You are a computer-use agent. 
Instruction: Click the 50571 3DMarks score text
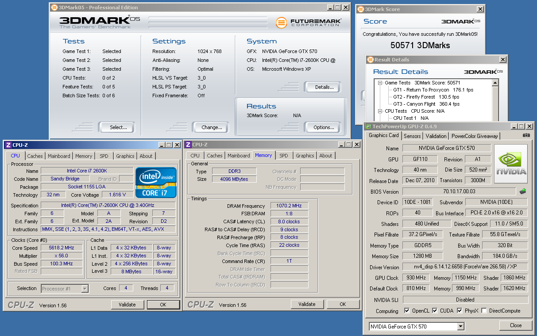pyautogui.click(x=420, y=45)
